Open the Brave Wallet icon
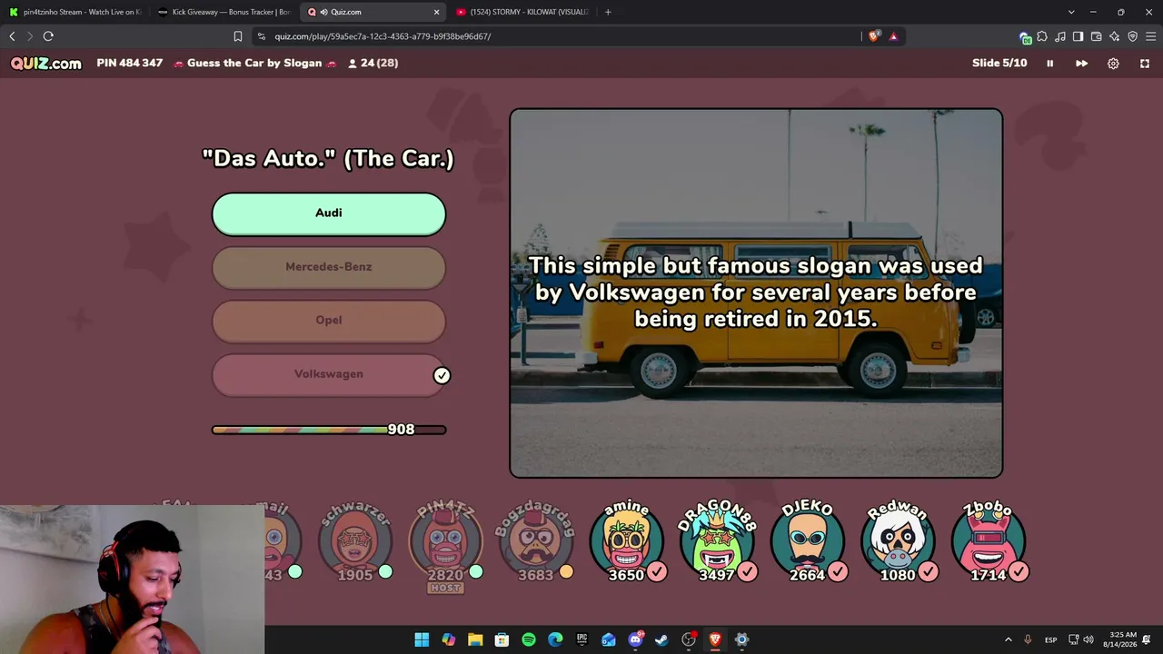Viewport: 1163px width, 654px height. tap(1096, 36)
